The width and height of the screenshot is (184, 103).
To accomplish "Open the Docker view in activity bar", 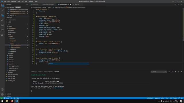I will tap(2, 35).
